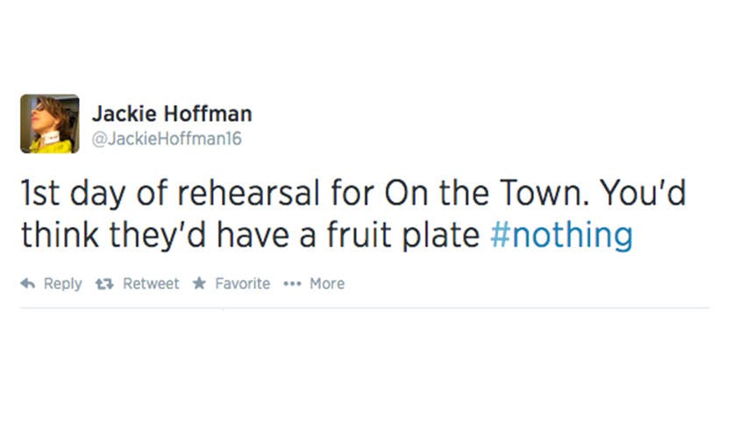The width and height of the screenshot is (754, 424).
Task: Click the Reply arrow icon
Action: pos(27,284)
